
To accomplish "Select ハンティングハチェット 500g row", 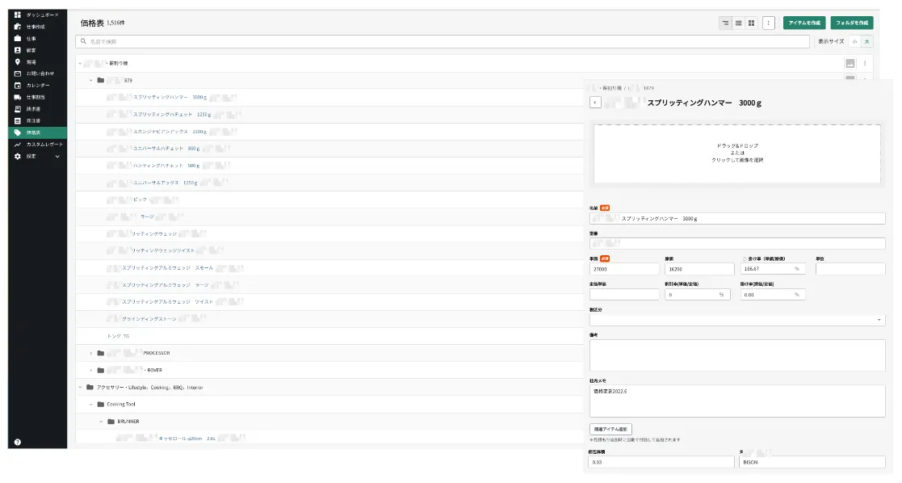I will click(329, 166).
